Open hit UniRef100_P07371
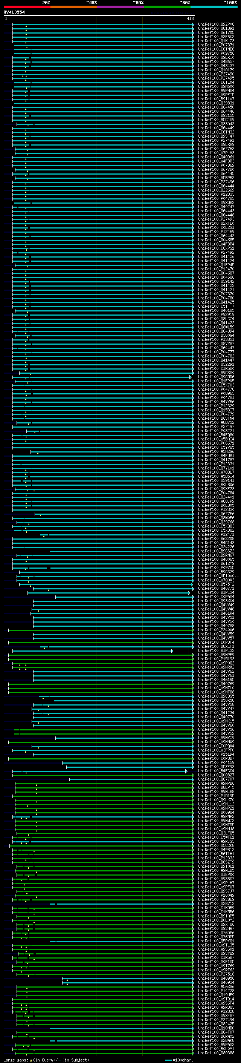The image size is (241, 1063). tap(216, 45)
